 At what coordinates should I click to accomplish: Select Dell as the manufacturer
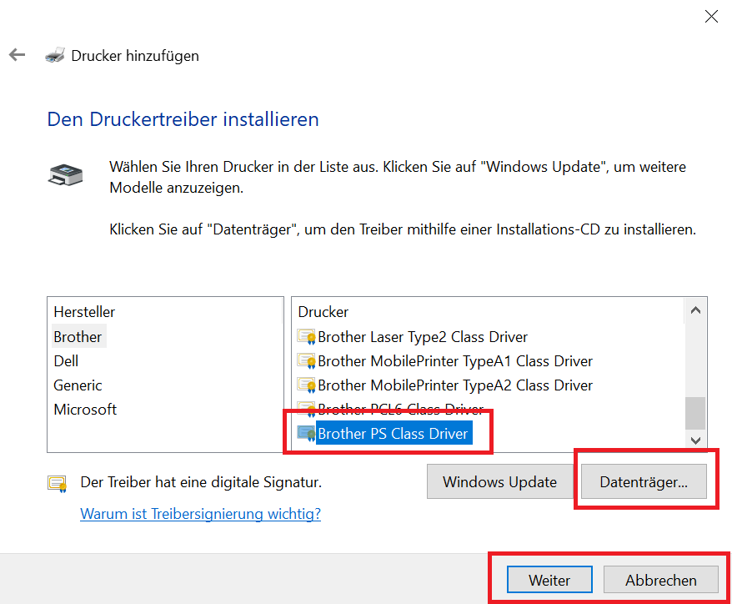(x=66, y=361)
